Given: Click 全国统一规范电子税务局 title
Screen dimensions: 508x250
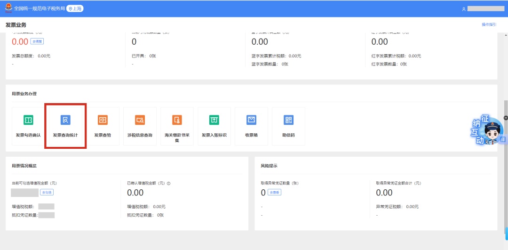Looking at the screenshot, I should (39, 8).
